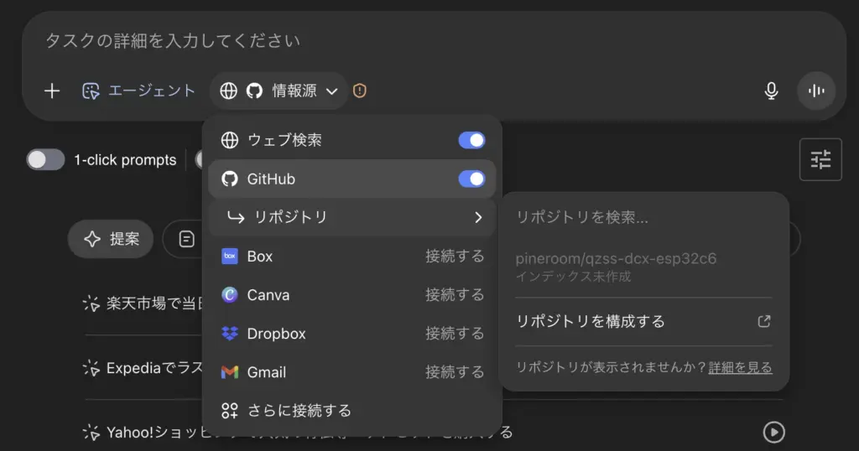Select the pineroom/qzss-dcx-esp32c6 repository
This screenshot has width=859, height=451.
616,266
